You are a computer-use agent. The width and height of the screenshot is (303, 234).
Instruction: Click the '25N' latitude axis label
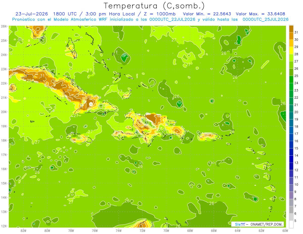pos(4,40)
